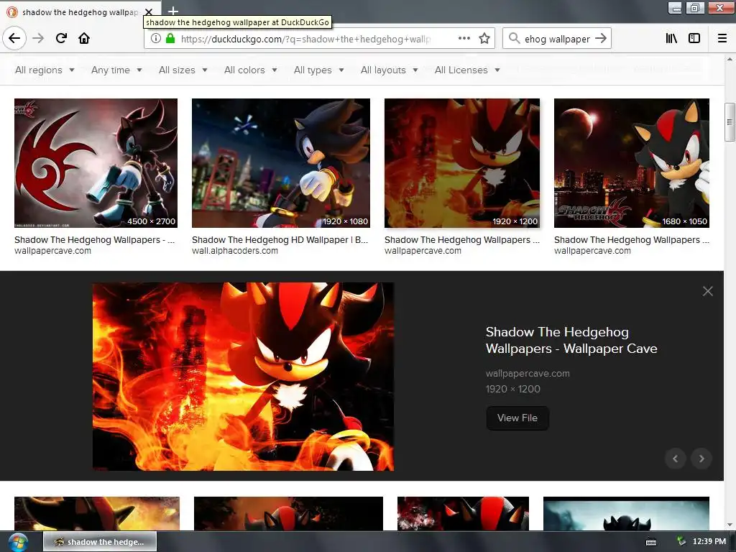This screenshot has width=736, height=552.
Task: Close the image detail panel with X
Action: tap(707, 291)
